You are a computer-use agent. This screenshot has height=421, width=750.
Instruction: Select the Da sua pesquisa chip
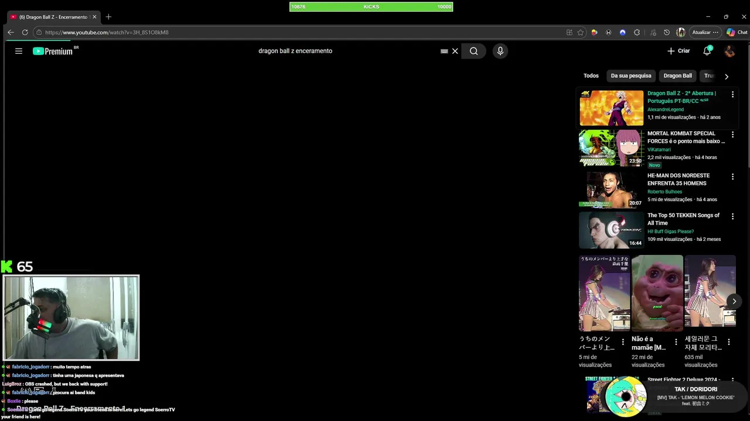point(631,75)
